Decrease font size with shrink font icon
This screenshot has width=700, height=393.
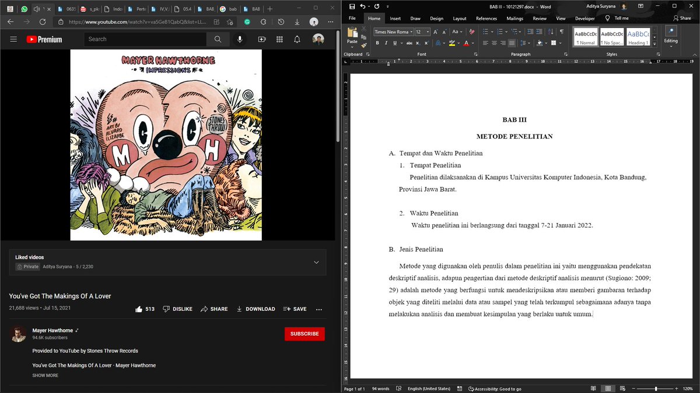coord(444,31)
